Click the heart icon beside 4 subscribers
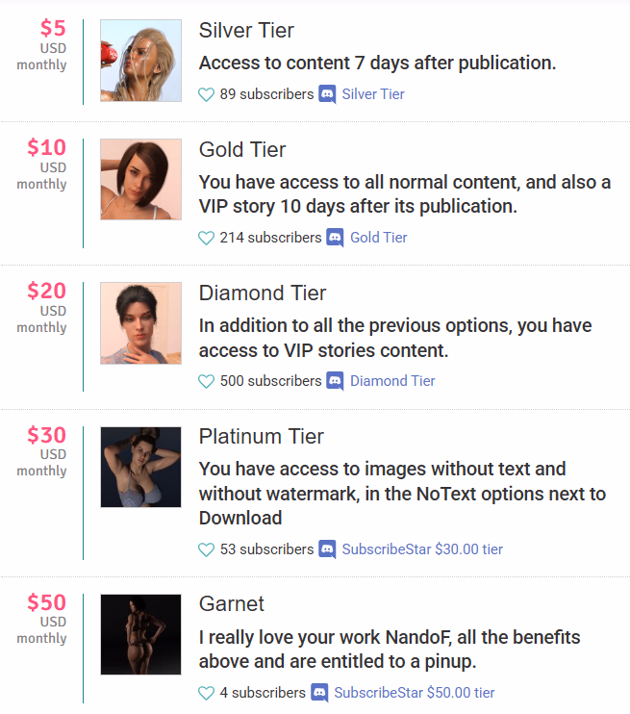630x714 pixels. tap(206, 694)
